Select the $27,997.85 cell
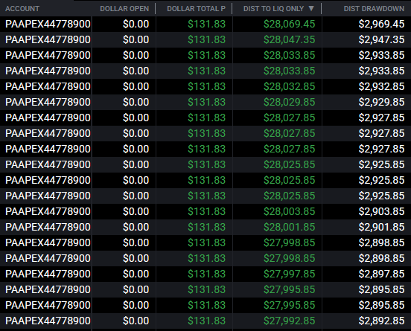Image resolution: width=411 pixels, height=331 pixels. (289, 274)
